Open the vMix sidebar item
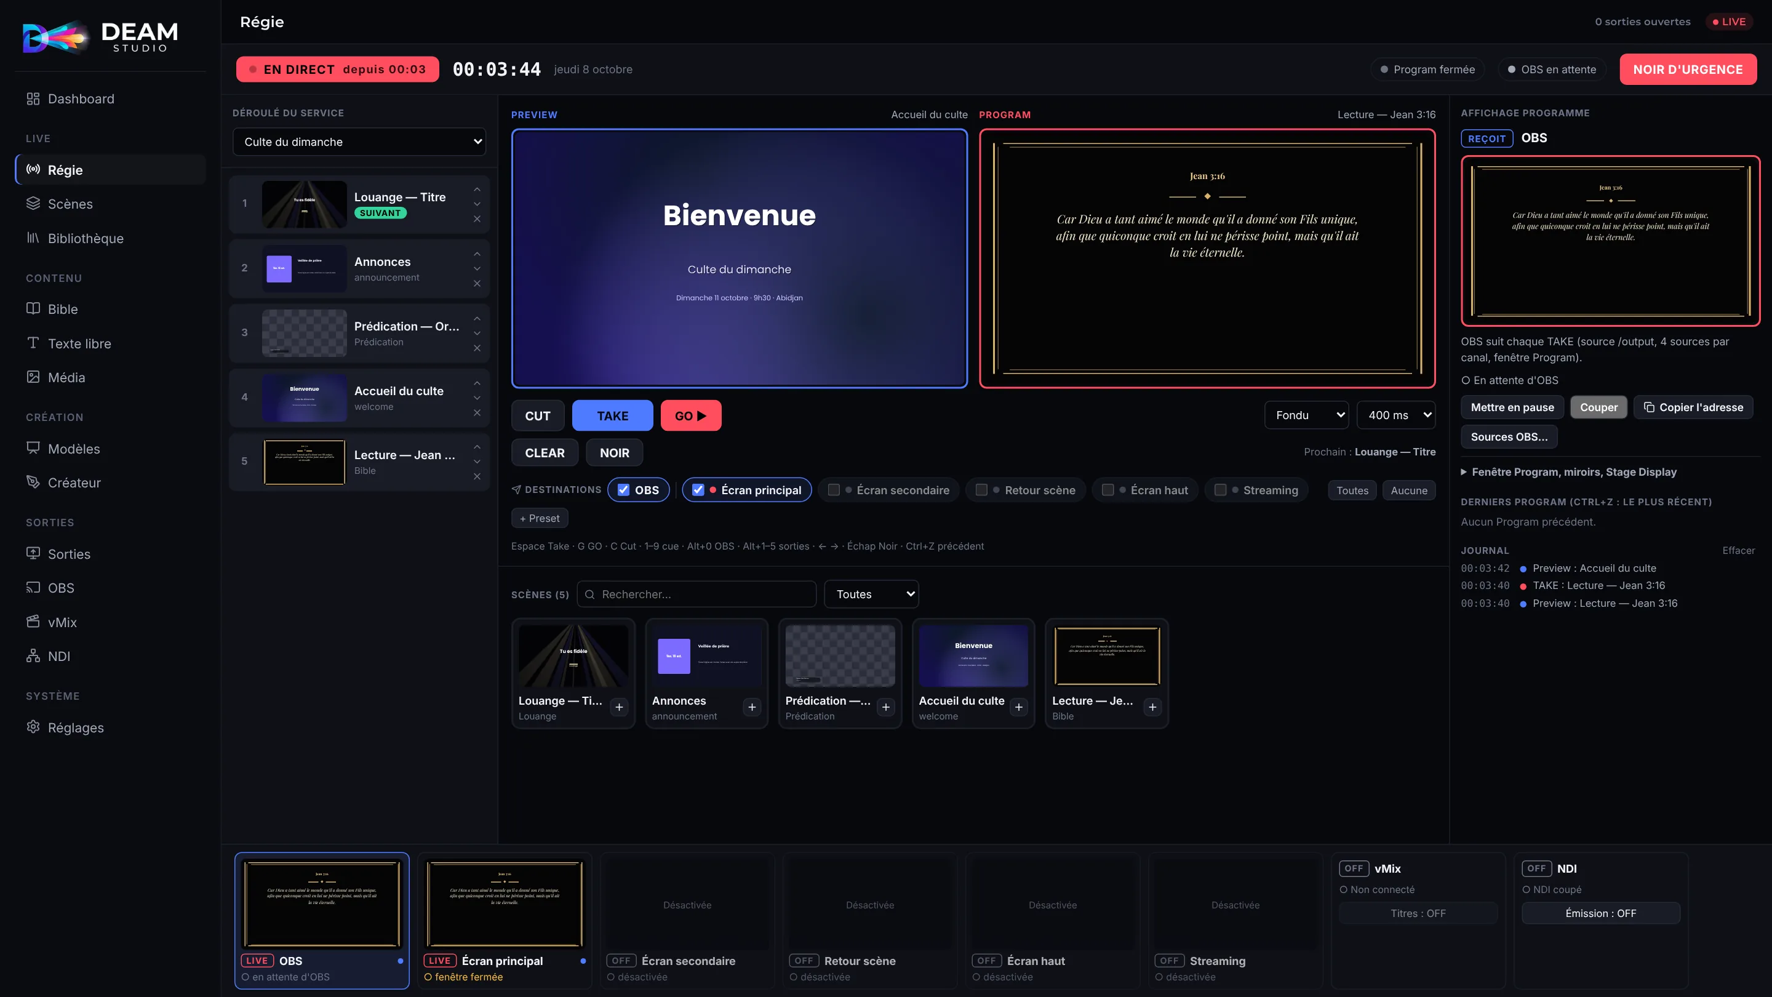The image size is (1772, 997). (110, 623)
